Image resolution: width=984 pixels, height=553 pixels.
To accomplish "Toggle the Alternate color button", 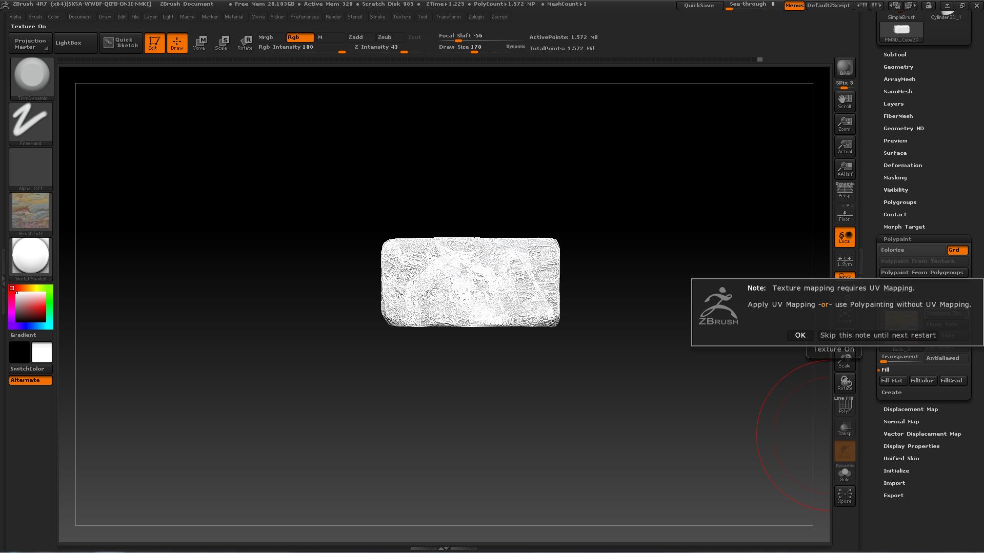I will (31, 380).
